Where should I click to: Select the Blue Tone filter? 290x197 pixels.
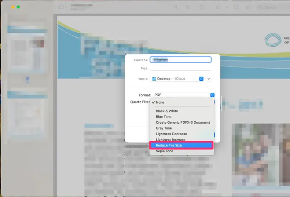164,117
